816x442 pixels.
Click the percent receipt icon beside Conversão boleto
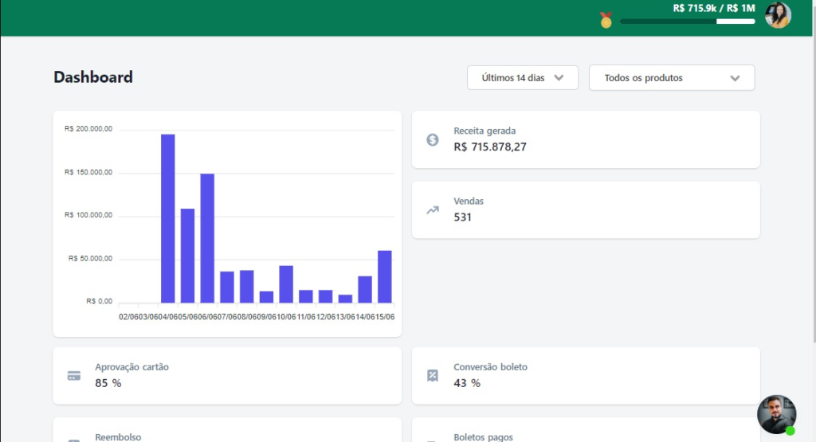pos(433,375)
